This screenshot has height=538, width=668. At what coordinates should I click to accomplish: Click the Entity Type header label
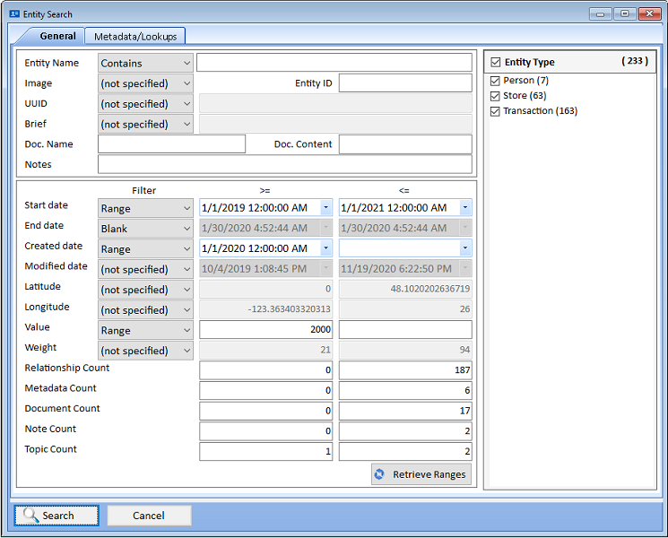[x=530, y=62]
